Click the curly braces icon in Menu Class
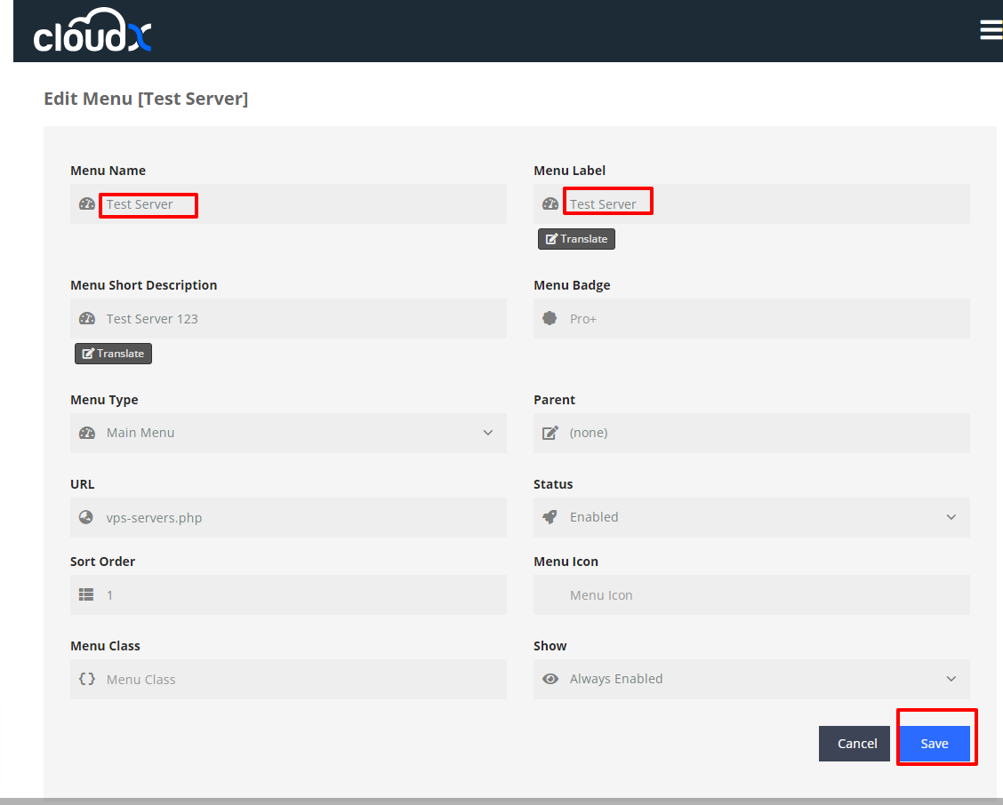 click(86, 679)
